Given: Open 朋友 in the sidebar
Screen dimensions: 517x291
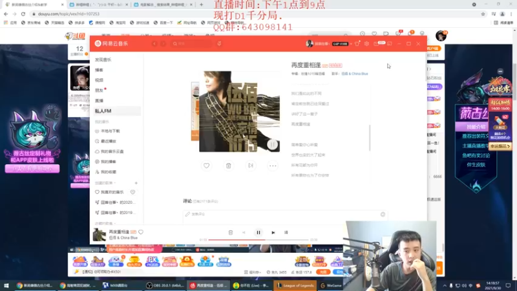Looking at the screenshot, I should tap(99, 91).
